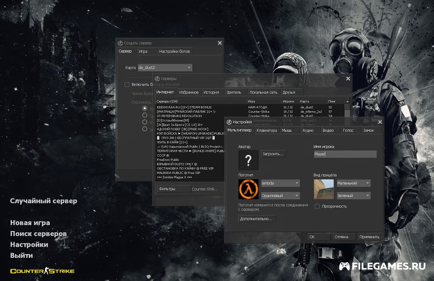Select the [D]ОстрыйБизнес[M] server row
The width and height of the screenshot is (434, 281).
tap(190, 121)
